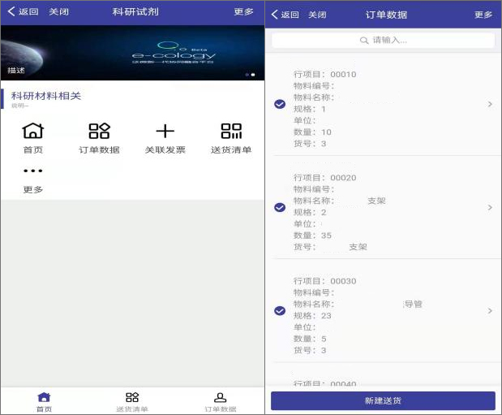Open 订单数据 grid icon
Image resolution: width=502 pixels, height=415 pixels.
click(99, 131)
